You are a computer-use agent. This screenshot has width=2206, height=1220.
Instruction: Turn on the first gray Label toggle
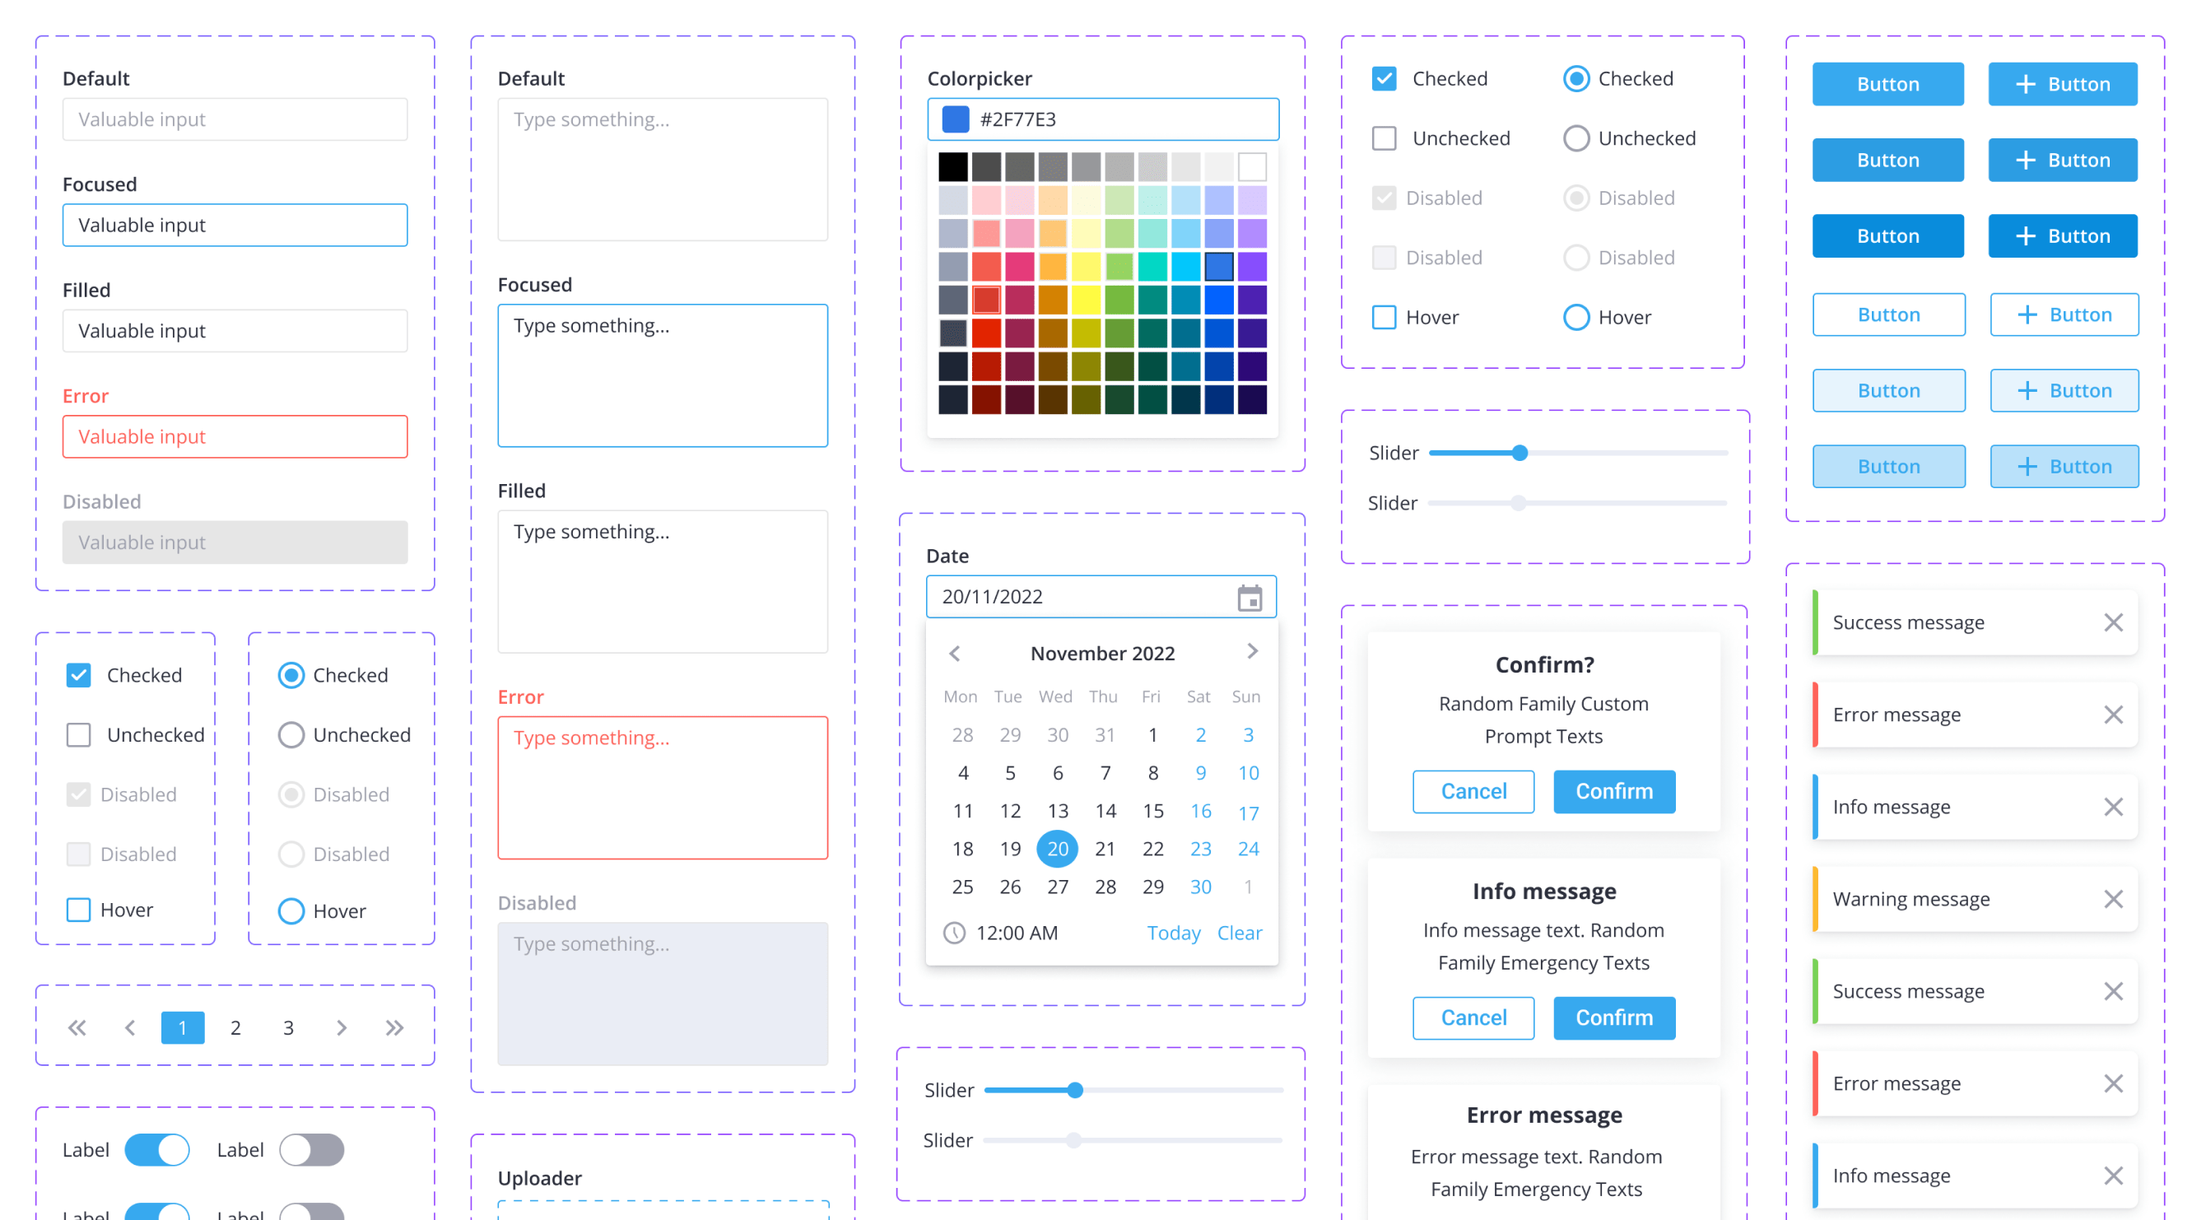[312, 1150]
